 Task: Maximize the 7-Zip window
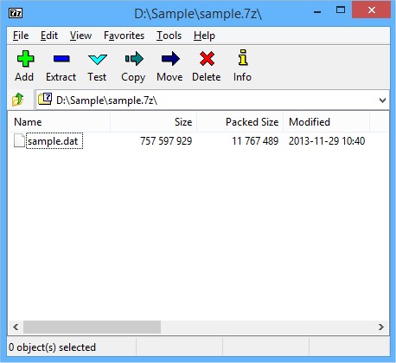[x=341, y=10]
